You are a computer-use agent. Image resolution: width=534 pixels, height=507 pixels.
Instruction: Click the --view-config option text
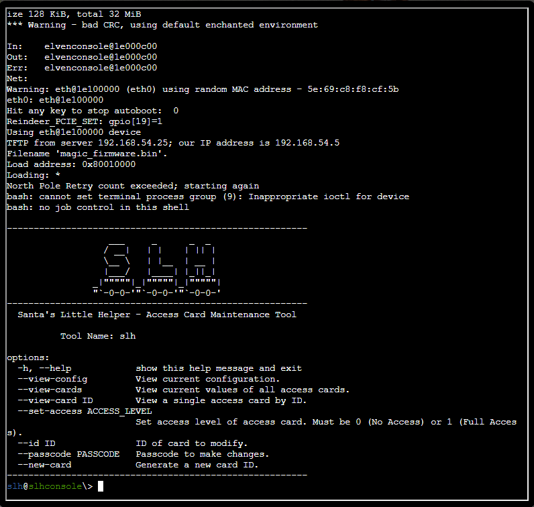coord(52,379)
